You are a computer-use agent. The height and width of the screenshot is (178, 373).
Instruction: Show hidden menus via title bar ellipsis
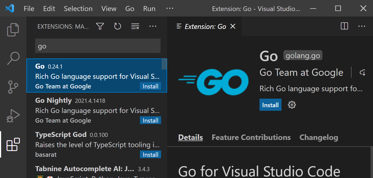(170, 9)
